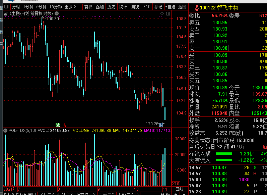Viewport: 267px width, 195px height.
Task: Click the red S marker near 减
Action: point(65,126)
